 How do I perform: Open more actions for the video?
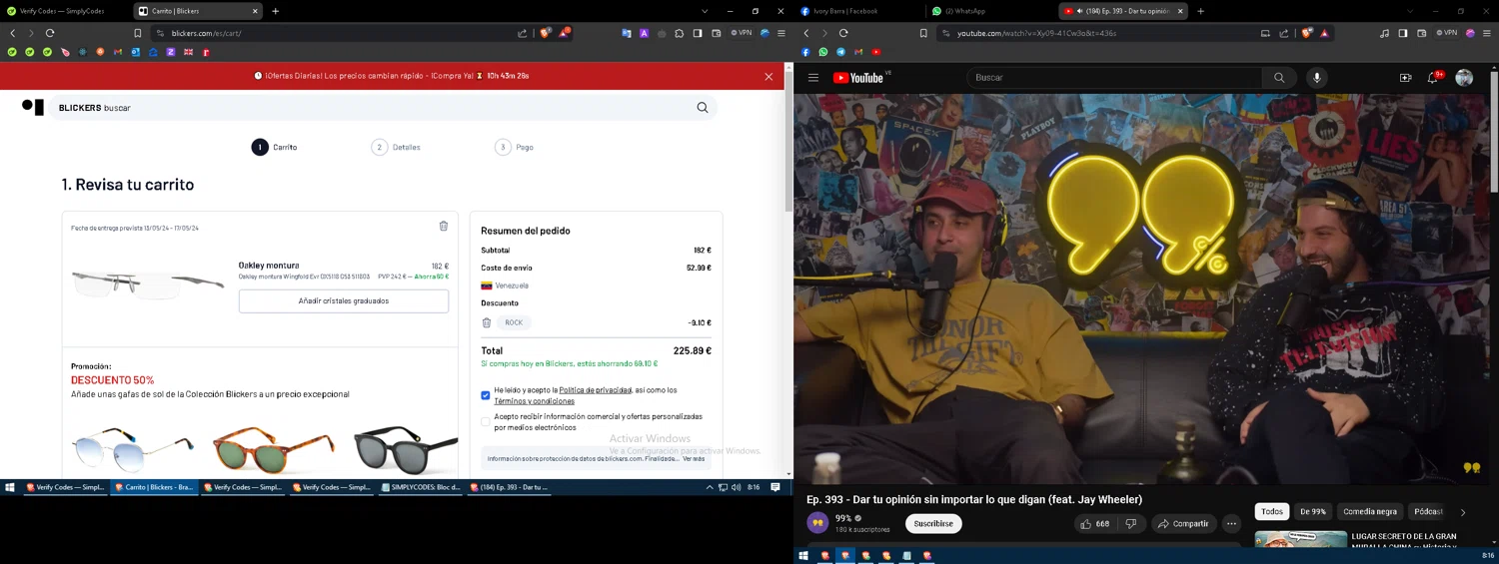[1231, 524]
